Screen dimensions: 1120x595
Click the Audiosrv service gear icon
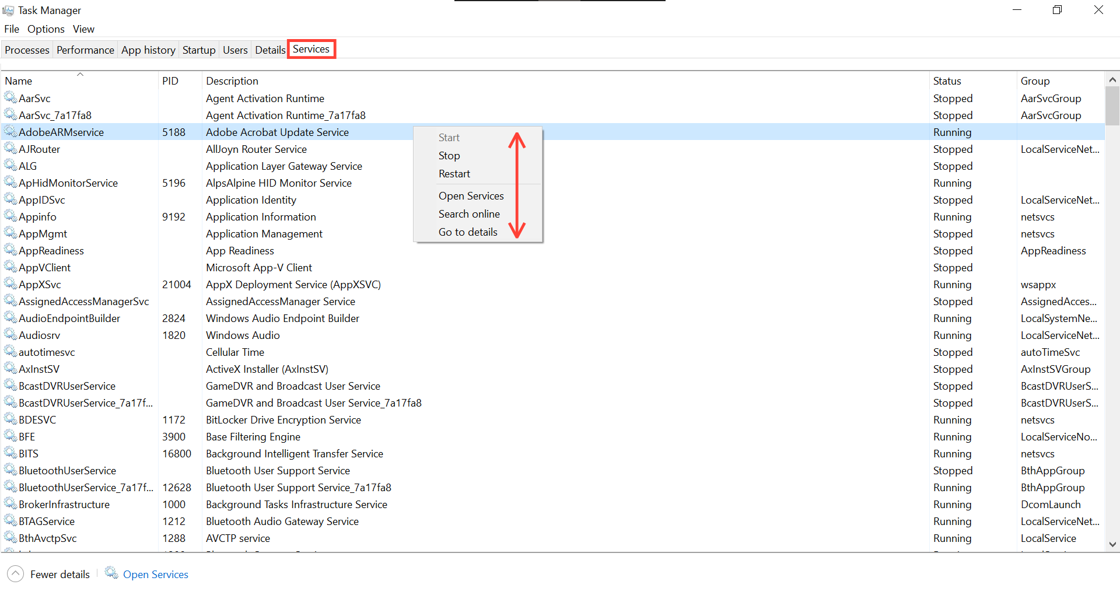click(10, 335)
